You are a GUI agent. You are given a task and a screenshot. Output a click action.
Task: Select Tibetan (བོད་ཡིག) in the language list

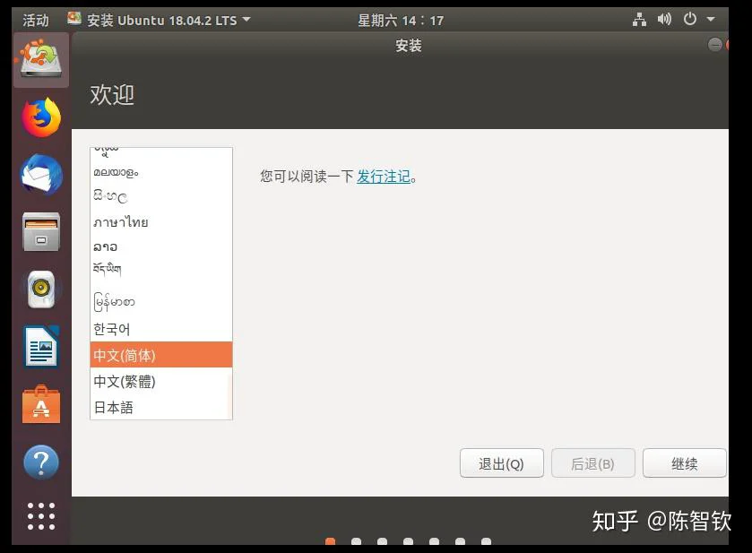[161, 270]
